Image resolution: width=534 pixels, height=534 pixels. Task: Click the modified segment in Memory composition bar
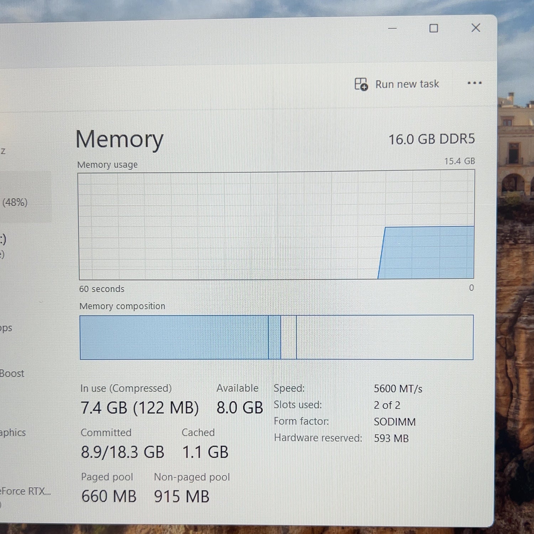274,337
